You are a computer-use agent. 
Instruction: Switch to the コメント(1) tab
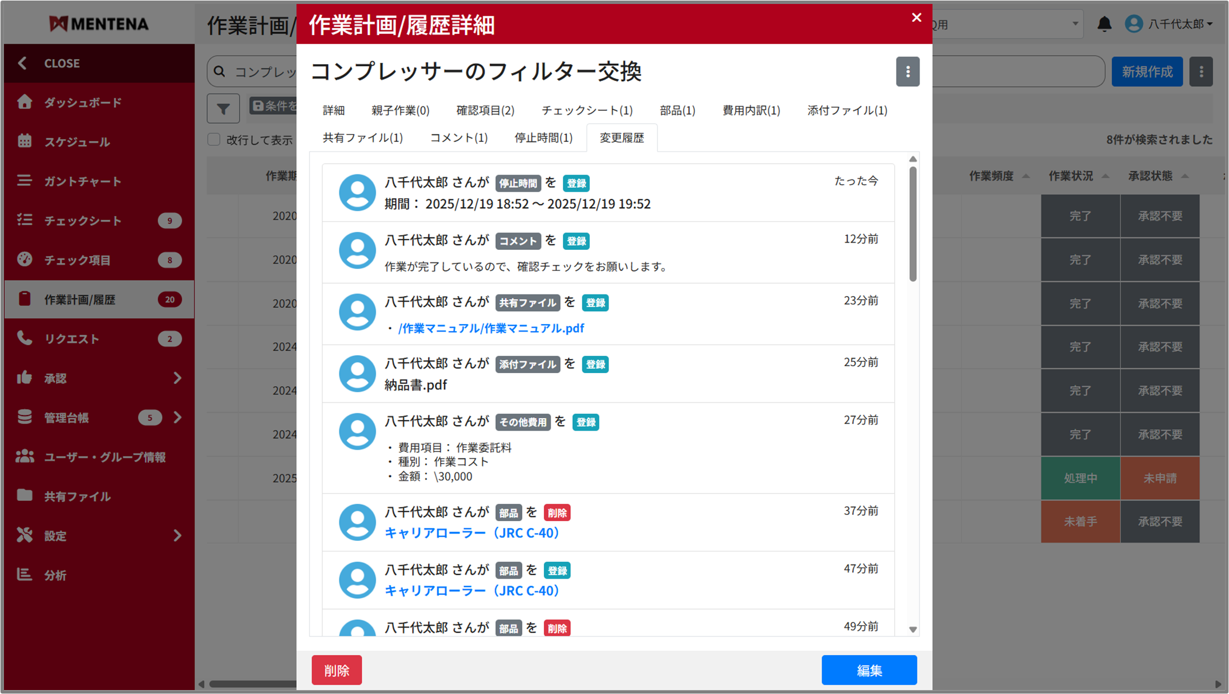(x=458, y=138)
